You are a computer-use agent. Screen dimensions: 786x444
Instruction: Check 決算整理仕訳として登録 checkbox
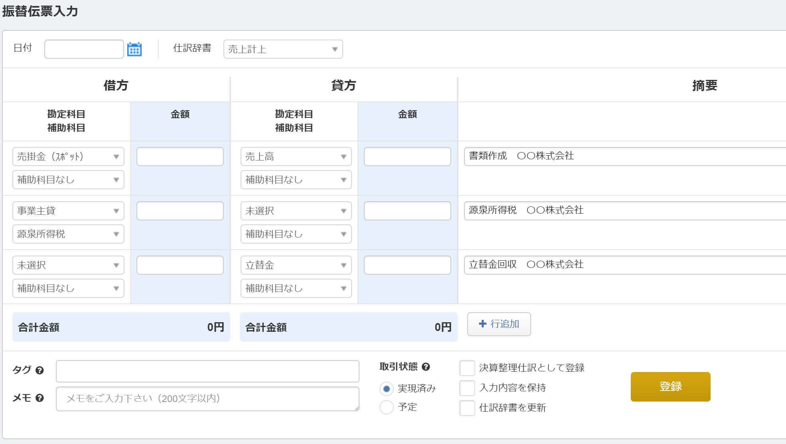[x=467, y=368]
